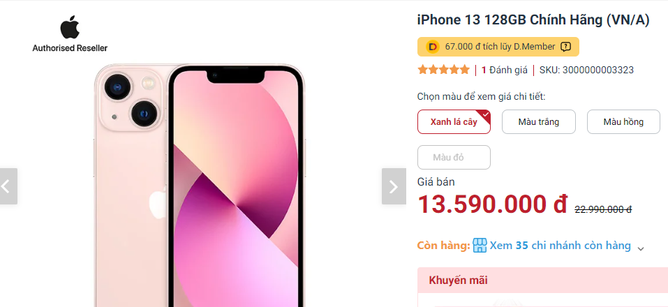Click the D.Member coin icon
Viewport: 668px width, 307px height.
point(432,47)
